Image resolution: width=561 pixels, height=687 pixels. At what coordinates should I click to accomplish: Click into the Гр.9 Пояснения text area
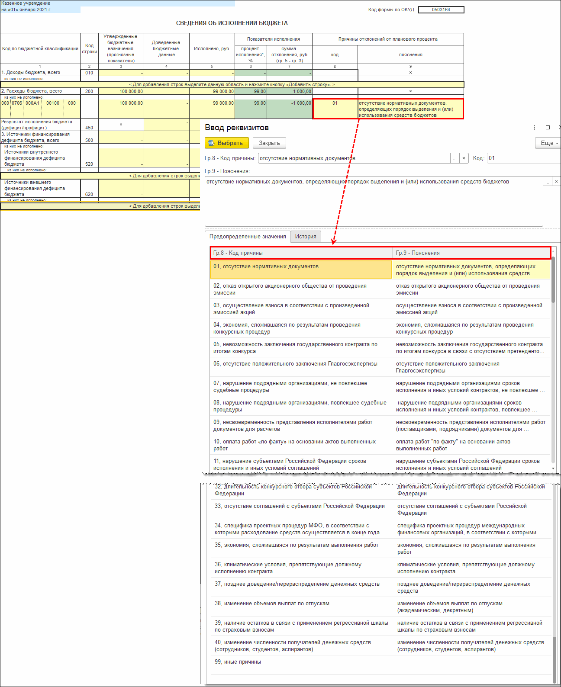click(374, 201)
